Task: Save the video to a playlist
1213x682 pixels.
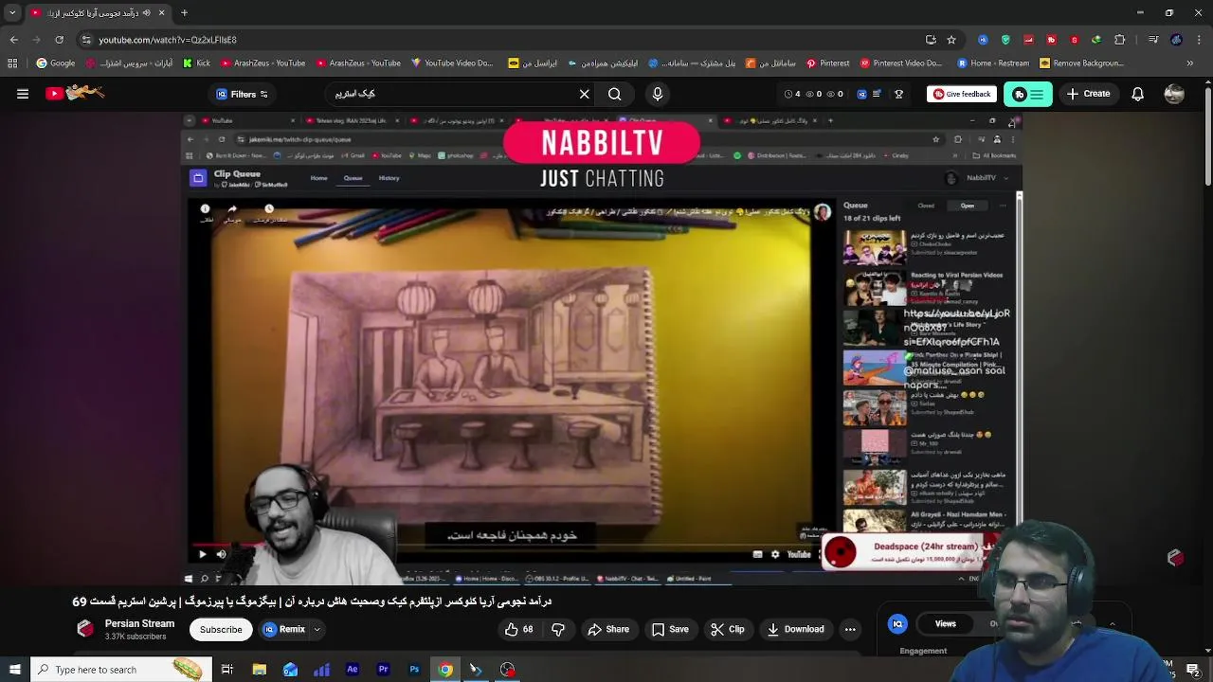Action: click(670, 629)
